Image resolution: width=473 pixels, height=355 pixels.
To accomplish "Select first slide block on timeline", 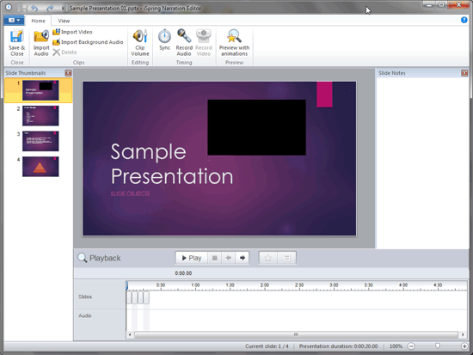I will pyautogui.click(x=129, y=297).
